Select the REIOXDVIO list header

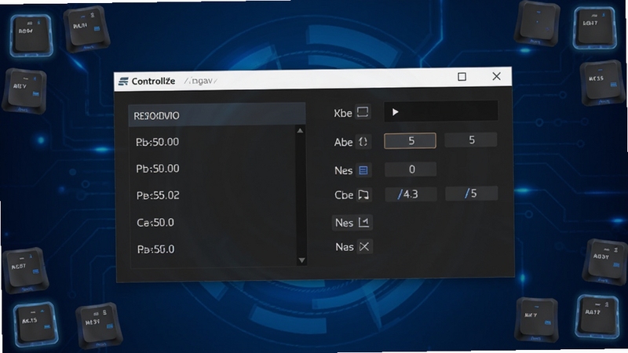tap(217, 115)
